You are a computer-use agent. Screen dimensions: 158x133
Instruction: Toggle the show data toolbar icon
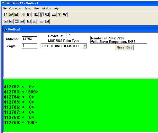click(41, 15)
